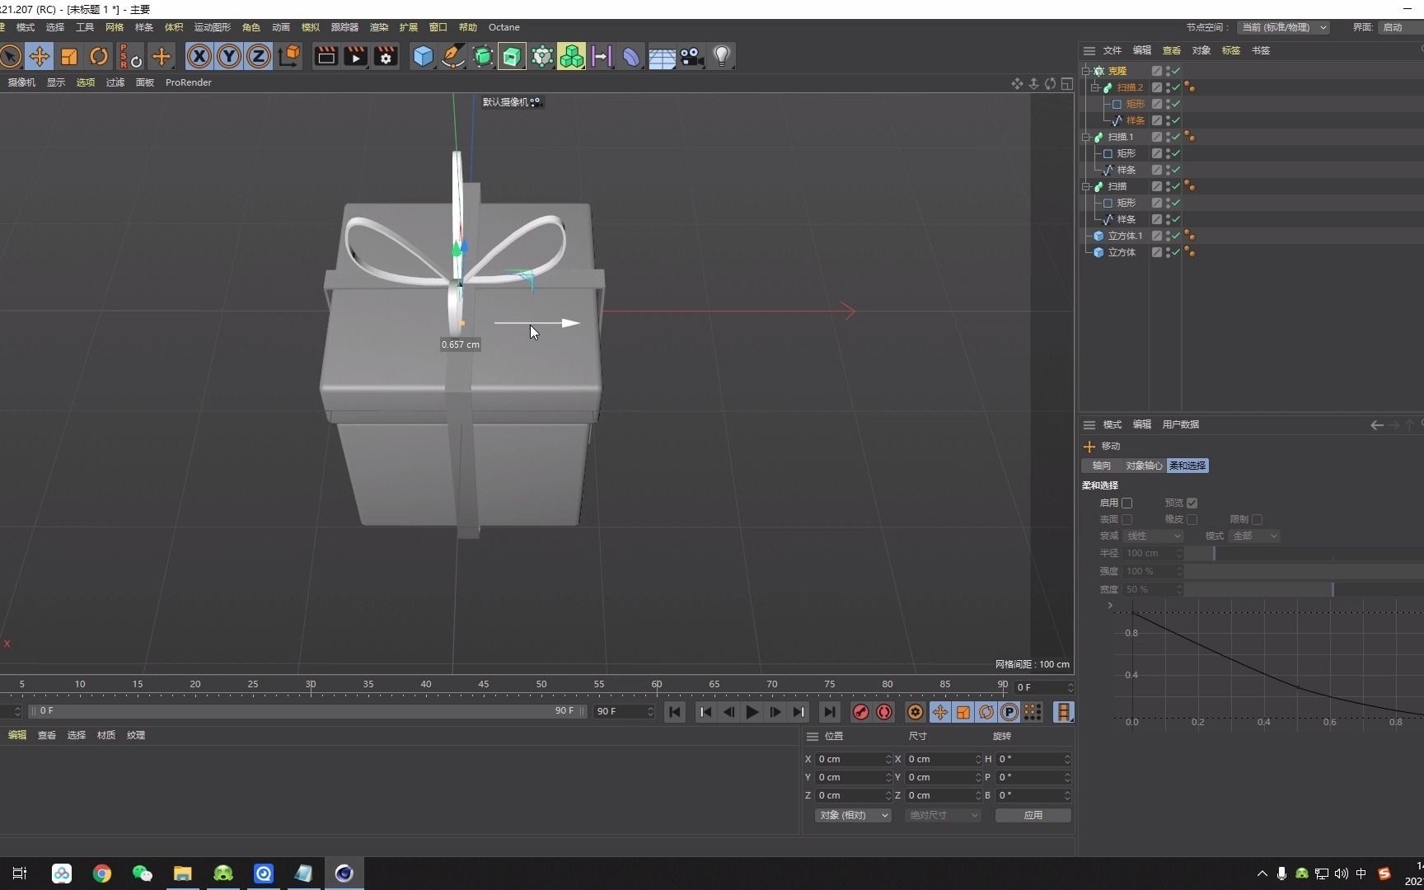This screenshot has width=1424, height=890.
Task: Toggle visibility dots of 扫描.1
Action: 1168,137
